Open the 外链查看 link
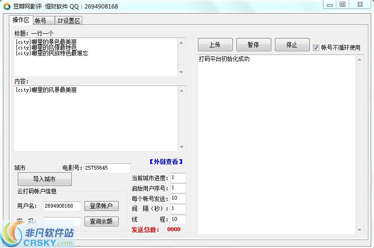Image resolution: width=374 pixels, height=248 pixels. tap(166, 162)
